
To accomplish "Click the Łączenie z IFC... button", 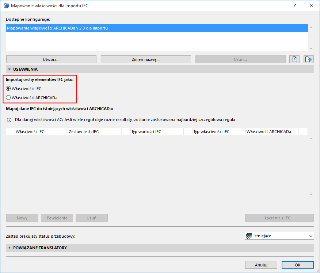I will coord(279,218).
